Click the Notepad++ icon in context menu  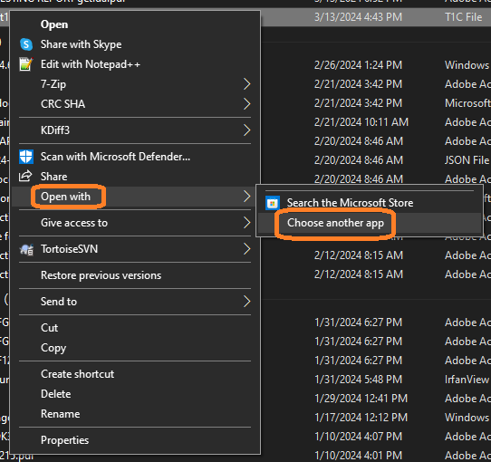25,64
